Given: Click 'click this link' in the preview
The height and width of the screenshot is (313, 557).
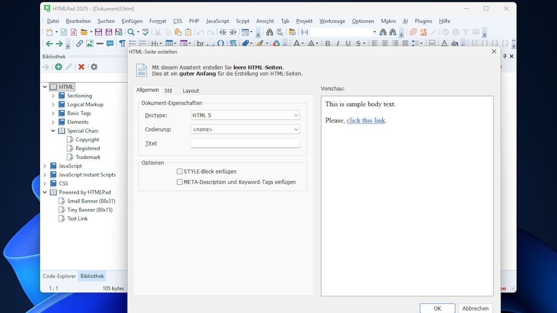Looking at the screenshot, I should (366, 120).
